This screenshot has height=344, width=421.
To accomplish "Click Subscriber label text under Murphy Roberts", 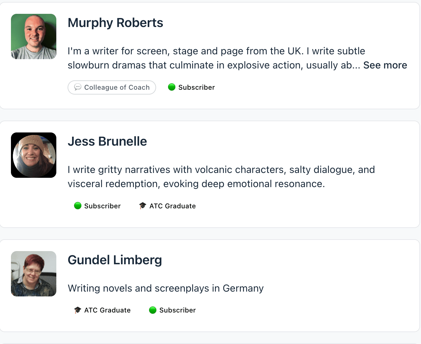I will (196, 87).
